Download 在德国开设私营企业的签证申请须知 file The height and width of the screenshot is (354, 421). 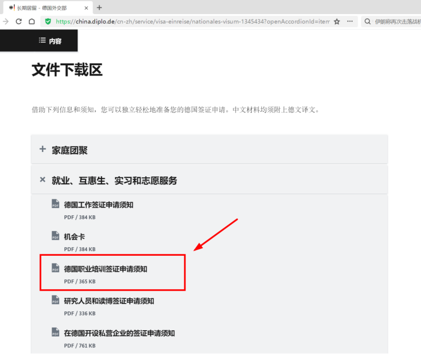click(119, 333)
